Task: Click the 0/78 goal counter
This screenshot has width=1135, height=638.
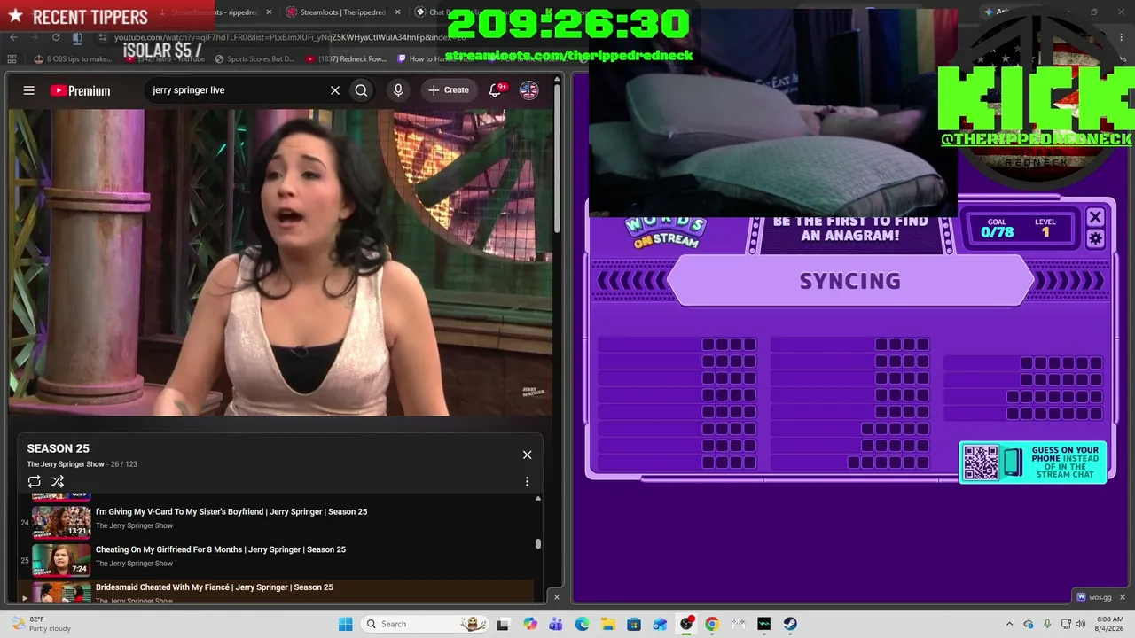Action: point(998,232)
